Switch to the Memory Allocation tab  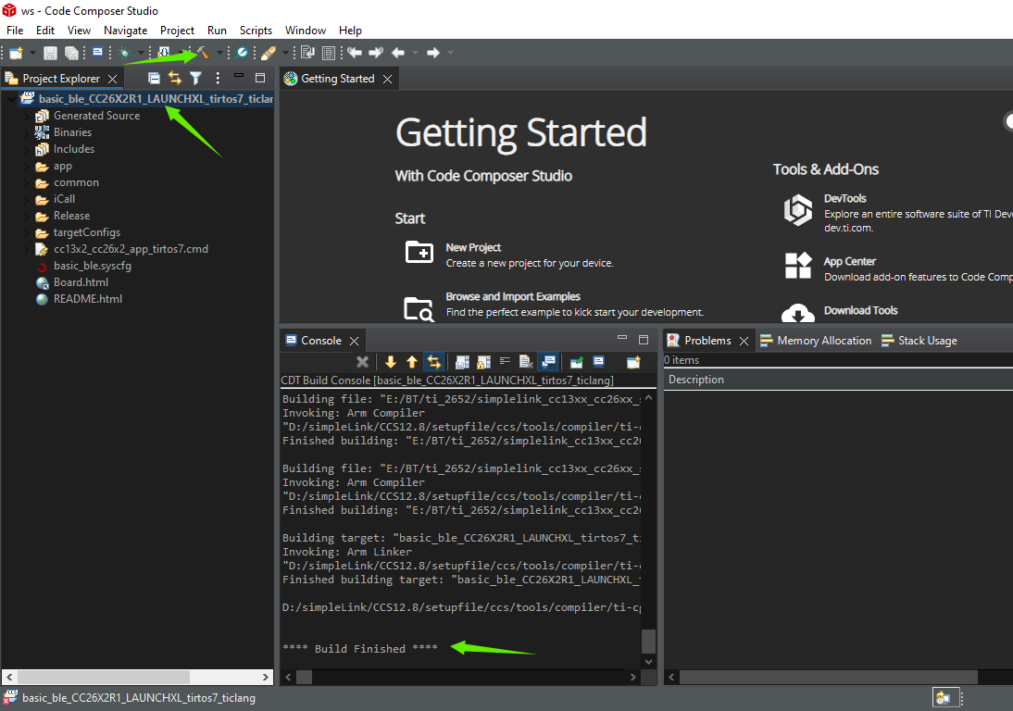click(x=816, y=341)
